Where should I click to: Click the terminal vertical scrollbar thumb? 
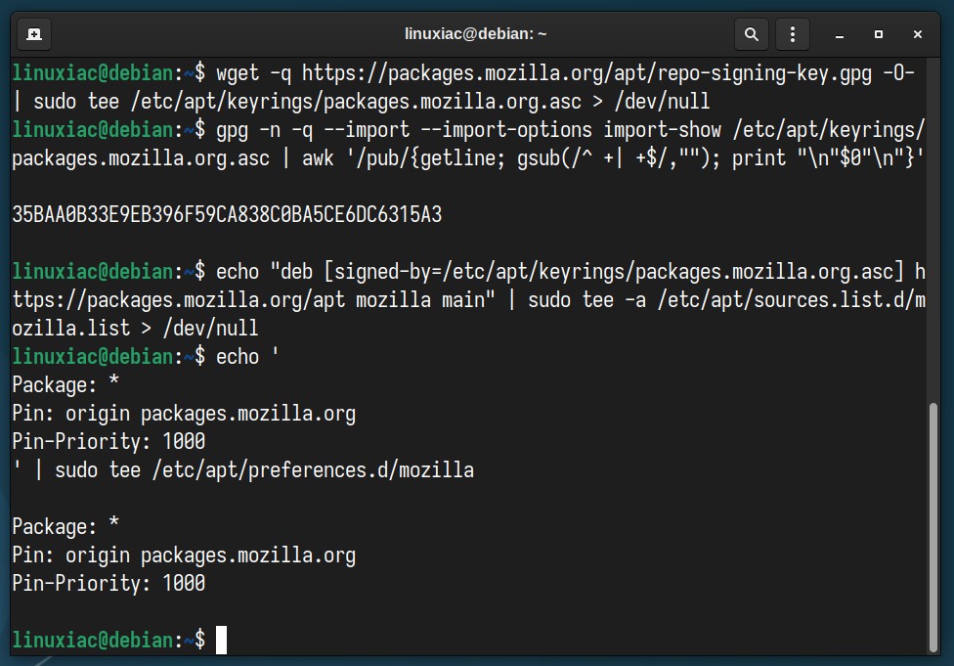[933, 527]
